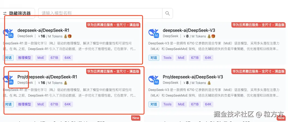Click ¥8 / M Tokens price on Pro/deepseek-ai/DeepSeek-V3

pyautogui.click(x=195, y=83)
